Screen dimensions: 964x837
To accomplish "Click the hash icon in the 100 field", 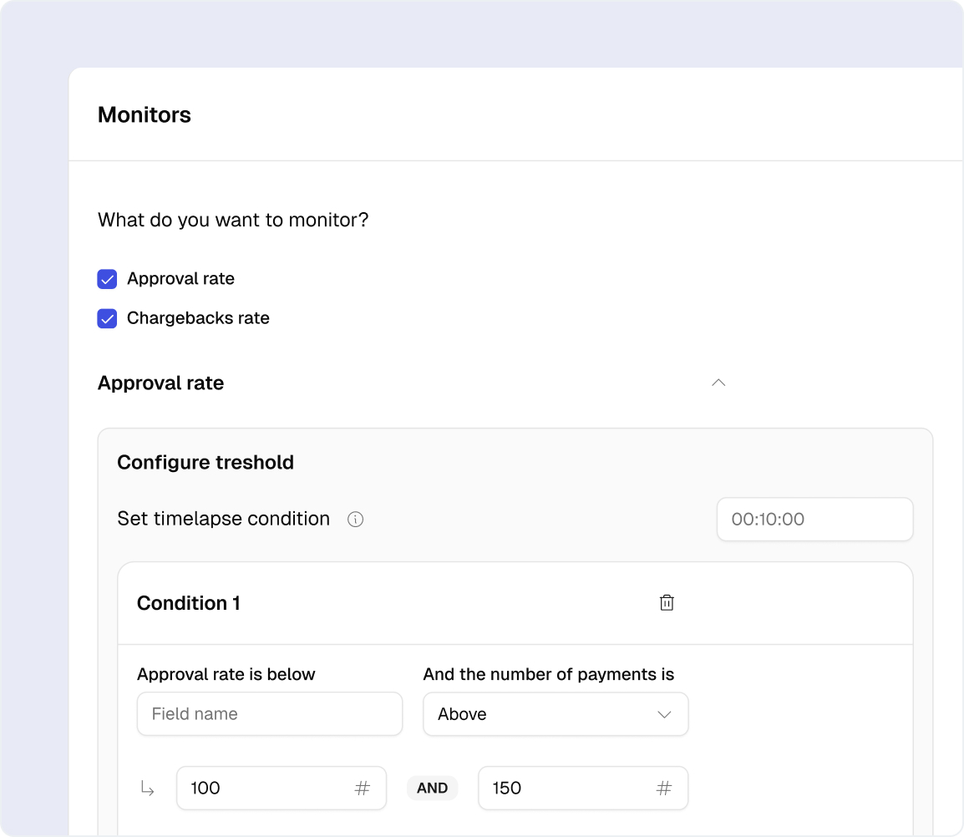I will click(x=363, y=789).
